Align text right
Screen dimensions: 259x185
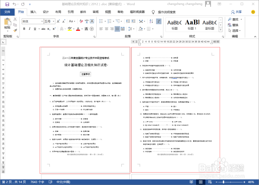[112, 29]
